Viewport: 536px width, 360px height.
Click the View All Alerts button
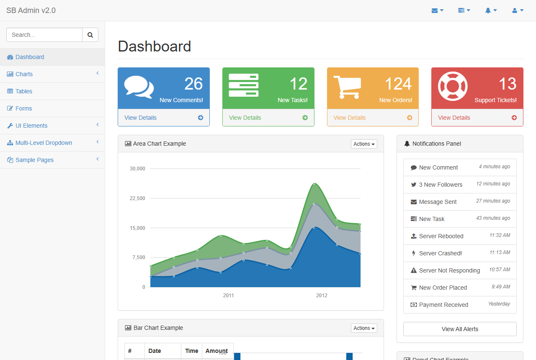click(x=460, y=329)
